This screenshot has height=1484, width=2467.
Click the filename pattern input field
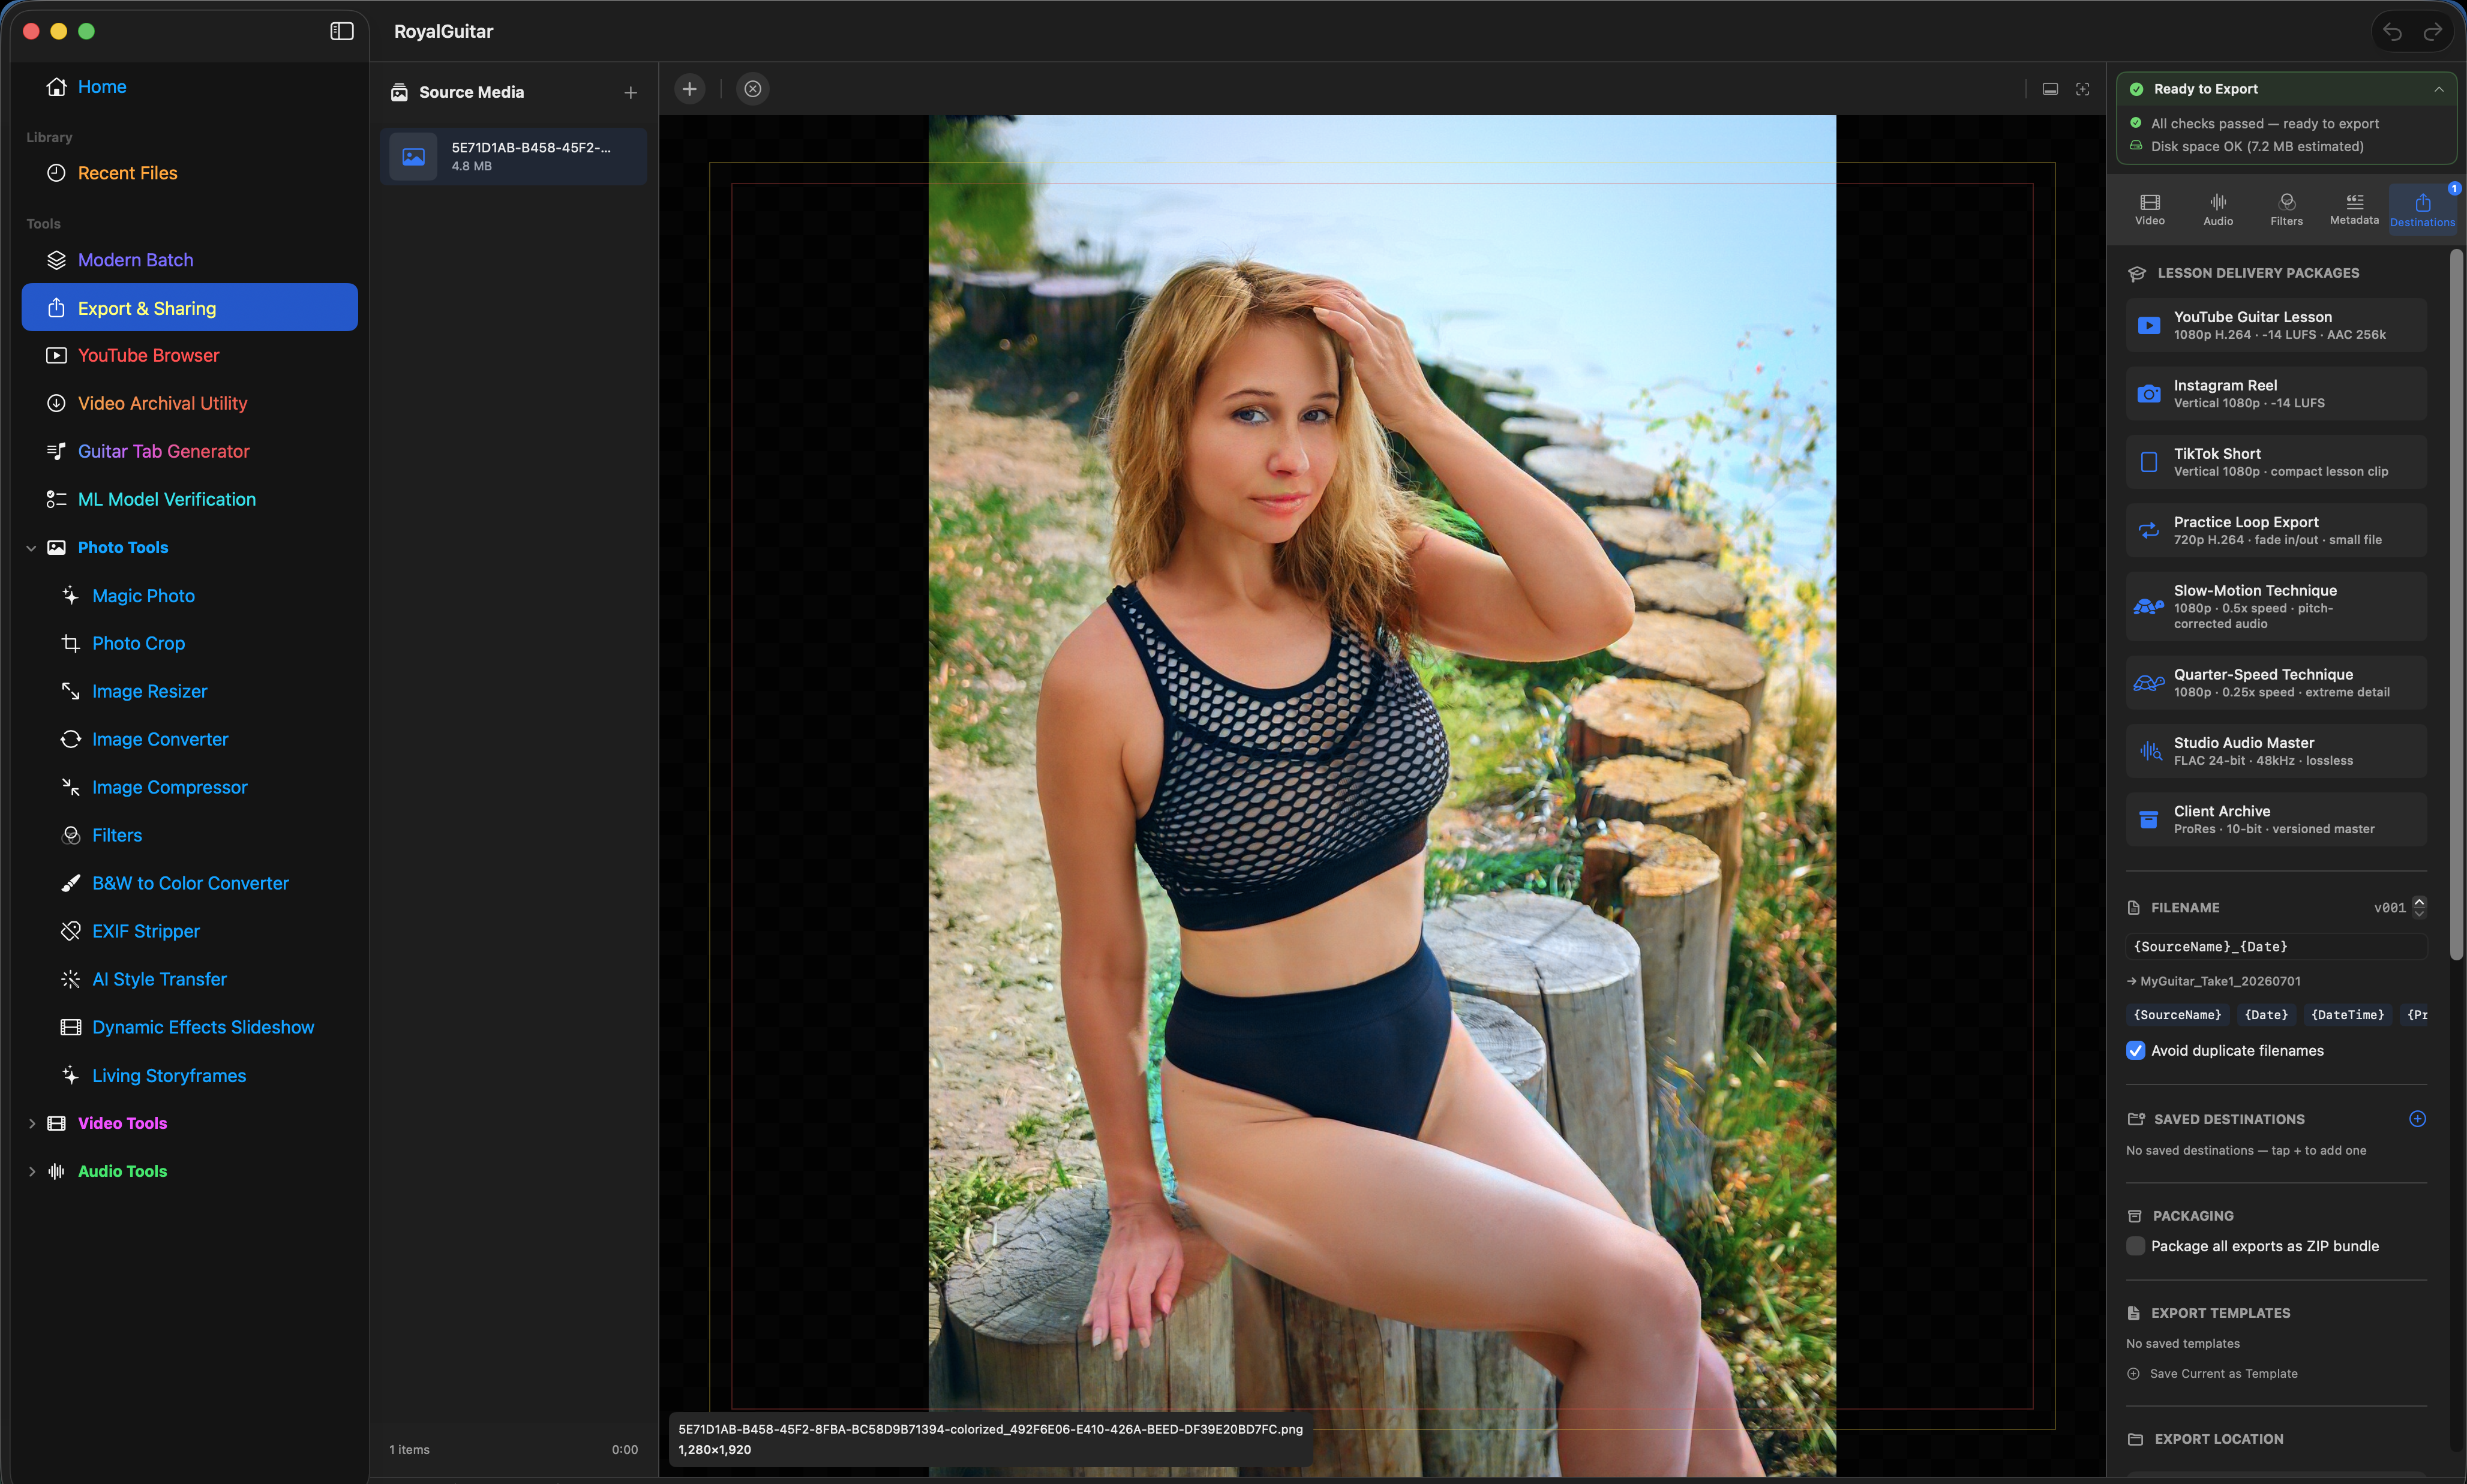pyautogui.click(x=2276, y=946)
